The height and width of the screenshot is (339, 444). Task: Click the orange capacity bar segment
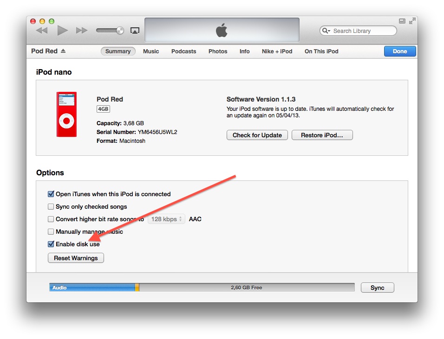tap(137, 288)
